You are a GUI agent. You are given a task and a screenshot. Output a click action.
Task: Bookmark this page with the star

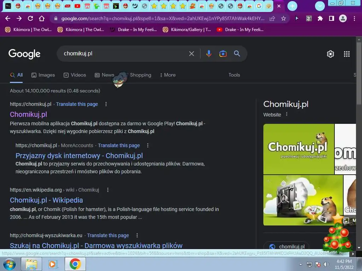click(284, 18)
